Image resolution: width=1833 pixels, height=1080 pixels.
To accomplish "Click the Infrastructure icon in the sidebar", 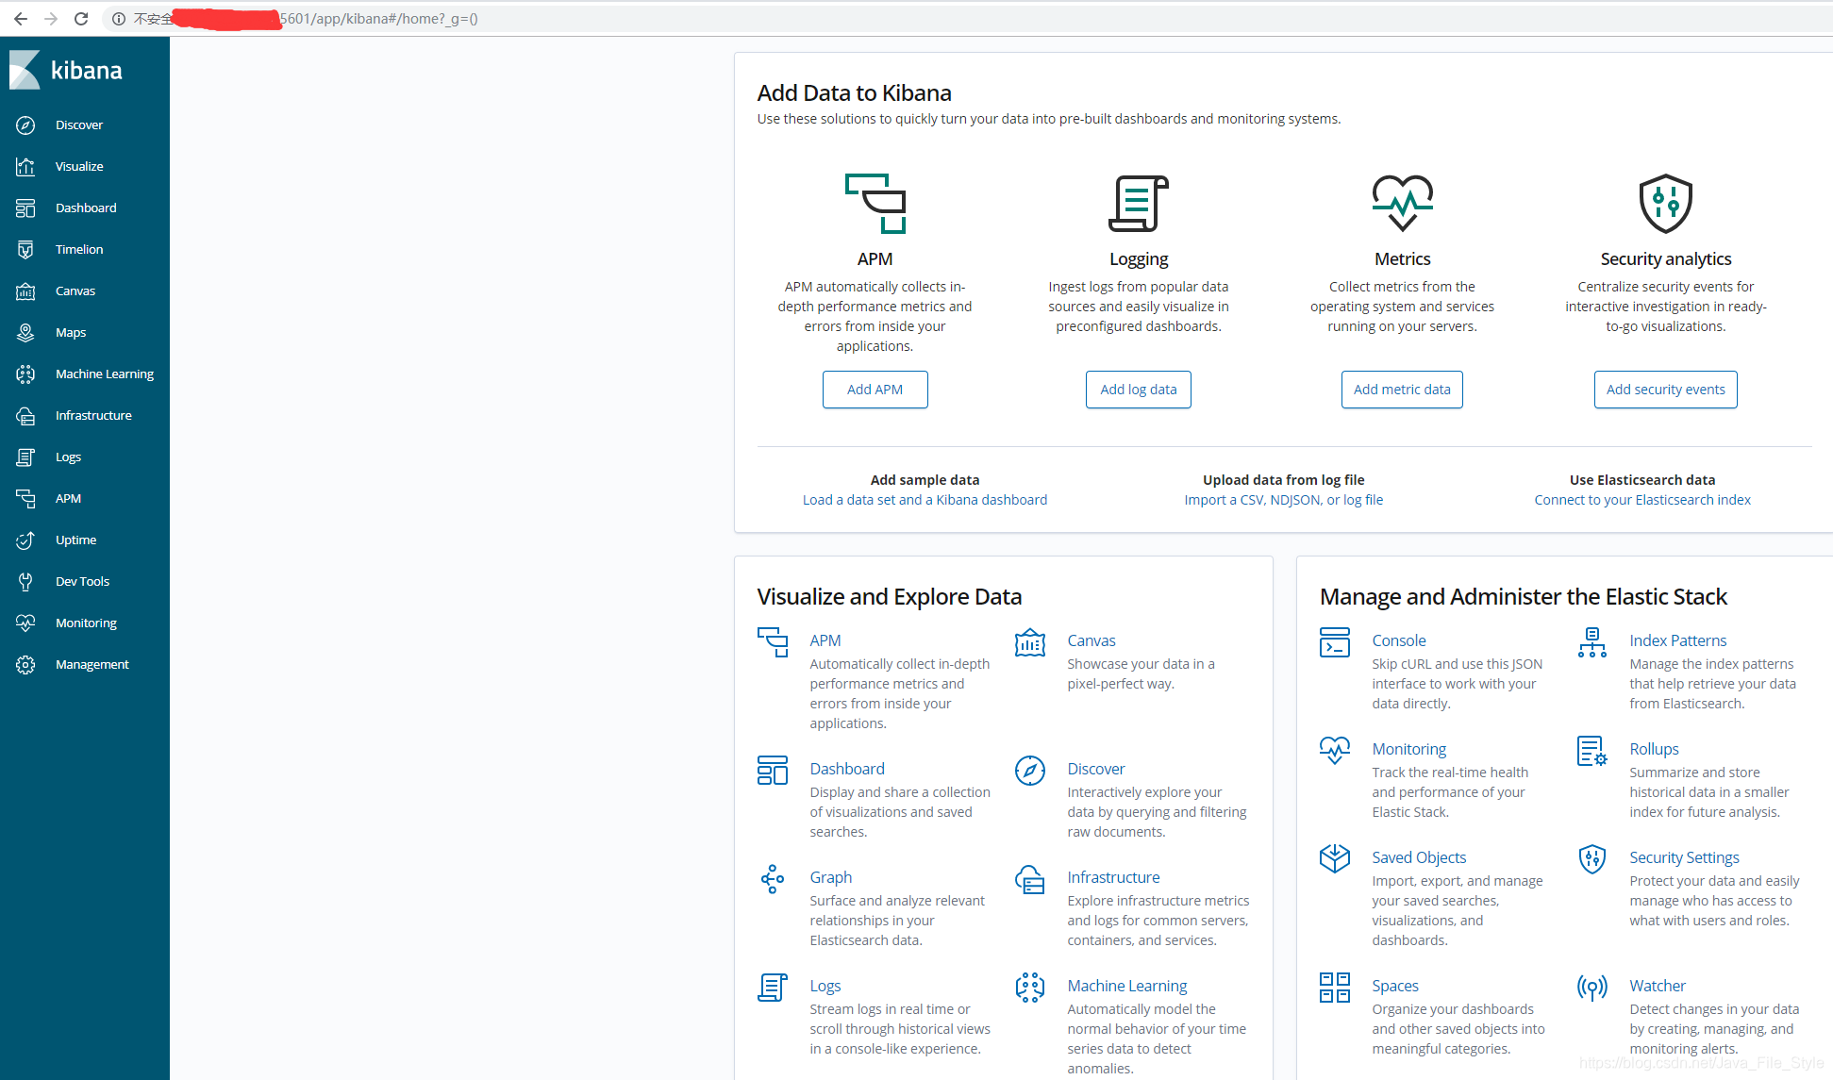I will 25,416.
